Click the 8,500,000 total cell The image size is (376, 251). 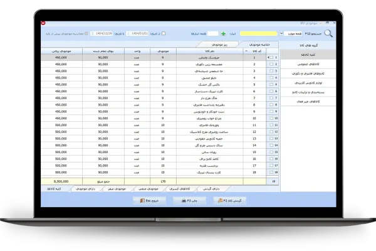(61, 181)
